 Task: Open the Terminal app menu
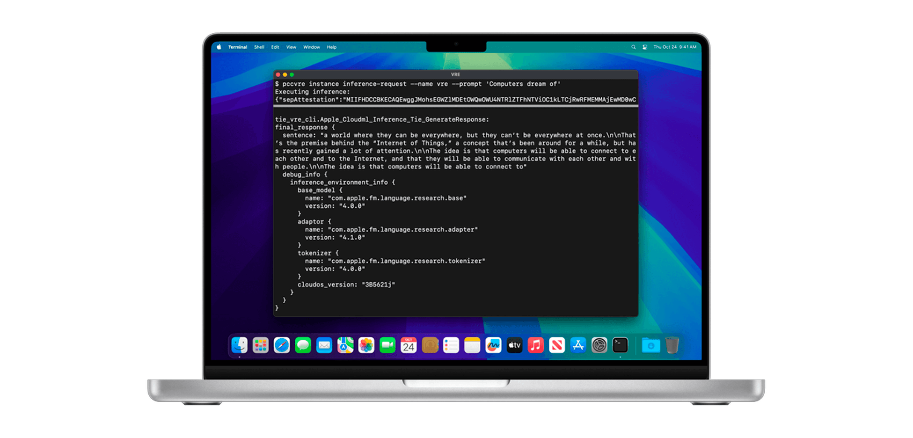tap(237, 47)
